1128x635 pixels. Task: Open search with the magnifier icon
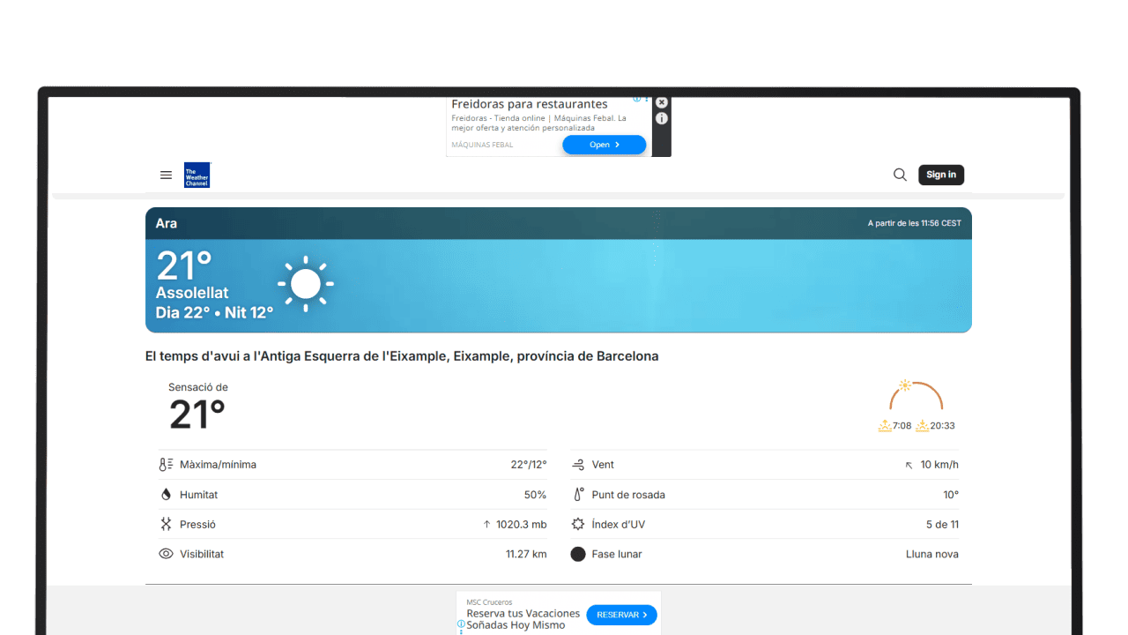(x=900, y=175)
